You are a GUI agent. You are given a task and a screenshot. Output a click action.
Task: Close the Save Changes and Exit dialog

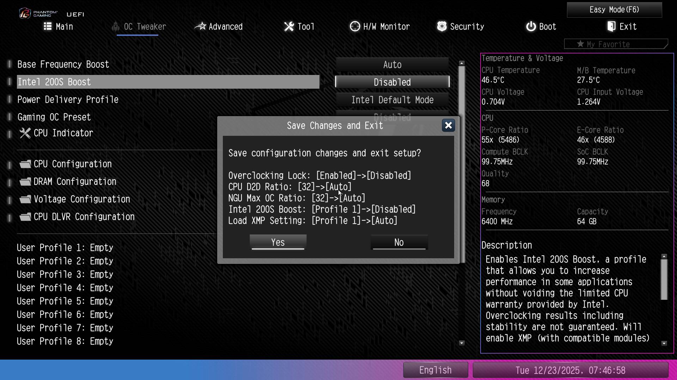point(448,126)
